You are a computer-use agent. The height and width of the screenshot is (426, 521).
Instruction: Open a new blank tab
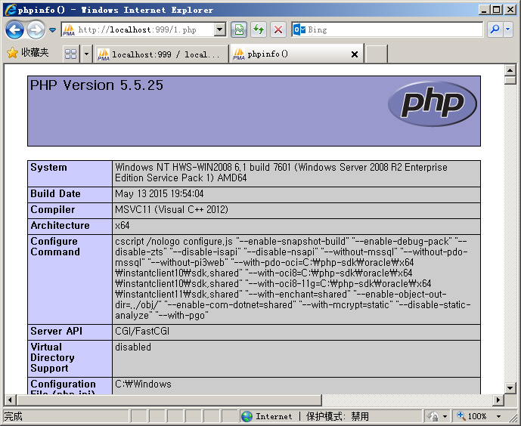click(x=376, y=54)
